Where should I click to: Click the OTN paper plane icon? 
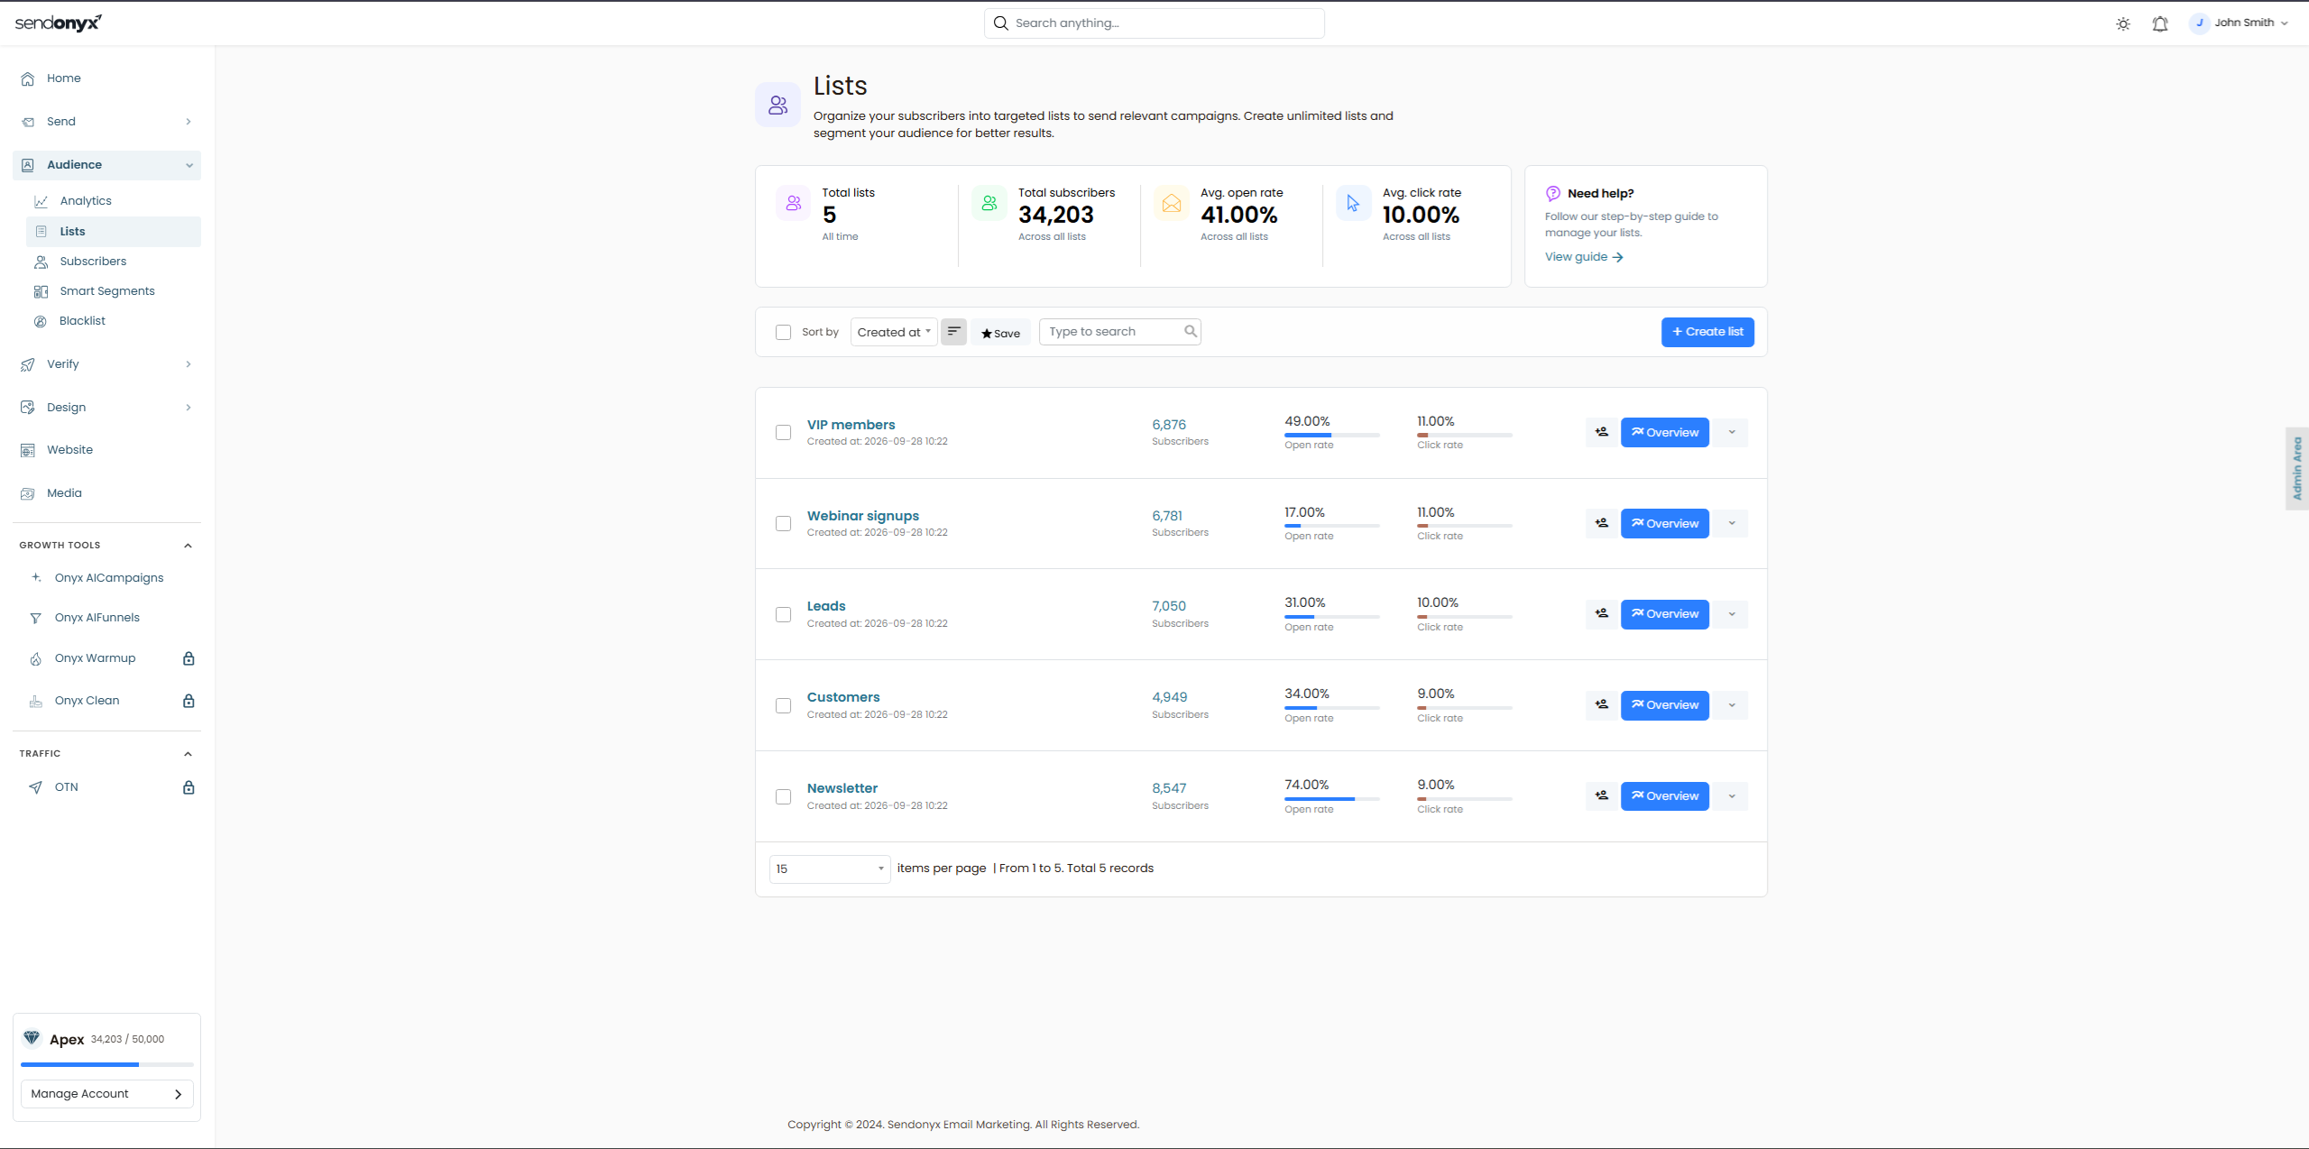click(36, 787)
